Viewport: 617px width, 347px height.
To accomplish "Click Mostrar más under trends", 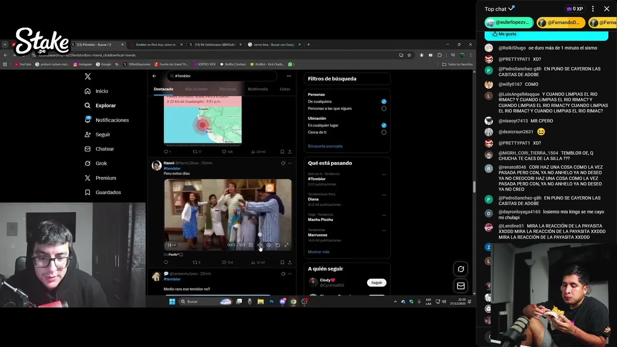I will [x=319, y=252].
